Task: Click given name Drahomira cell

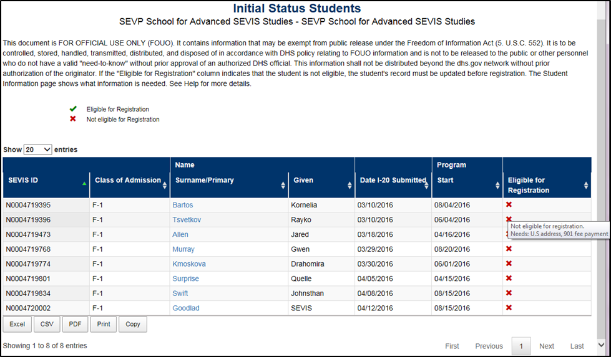Action: click(321, 264)
